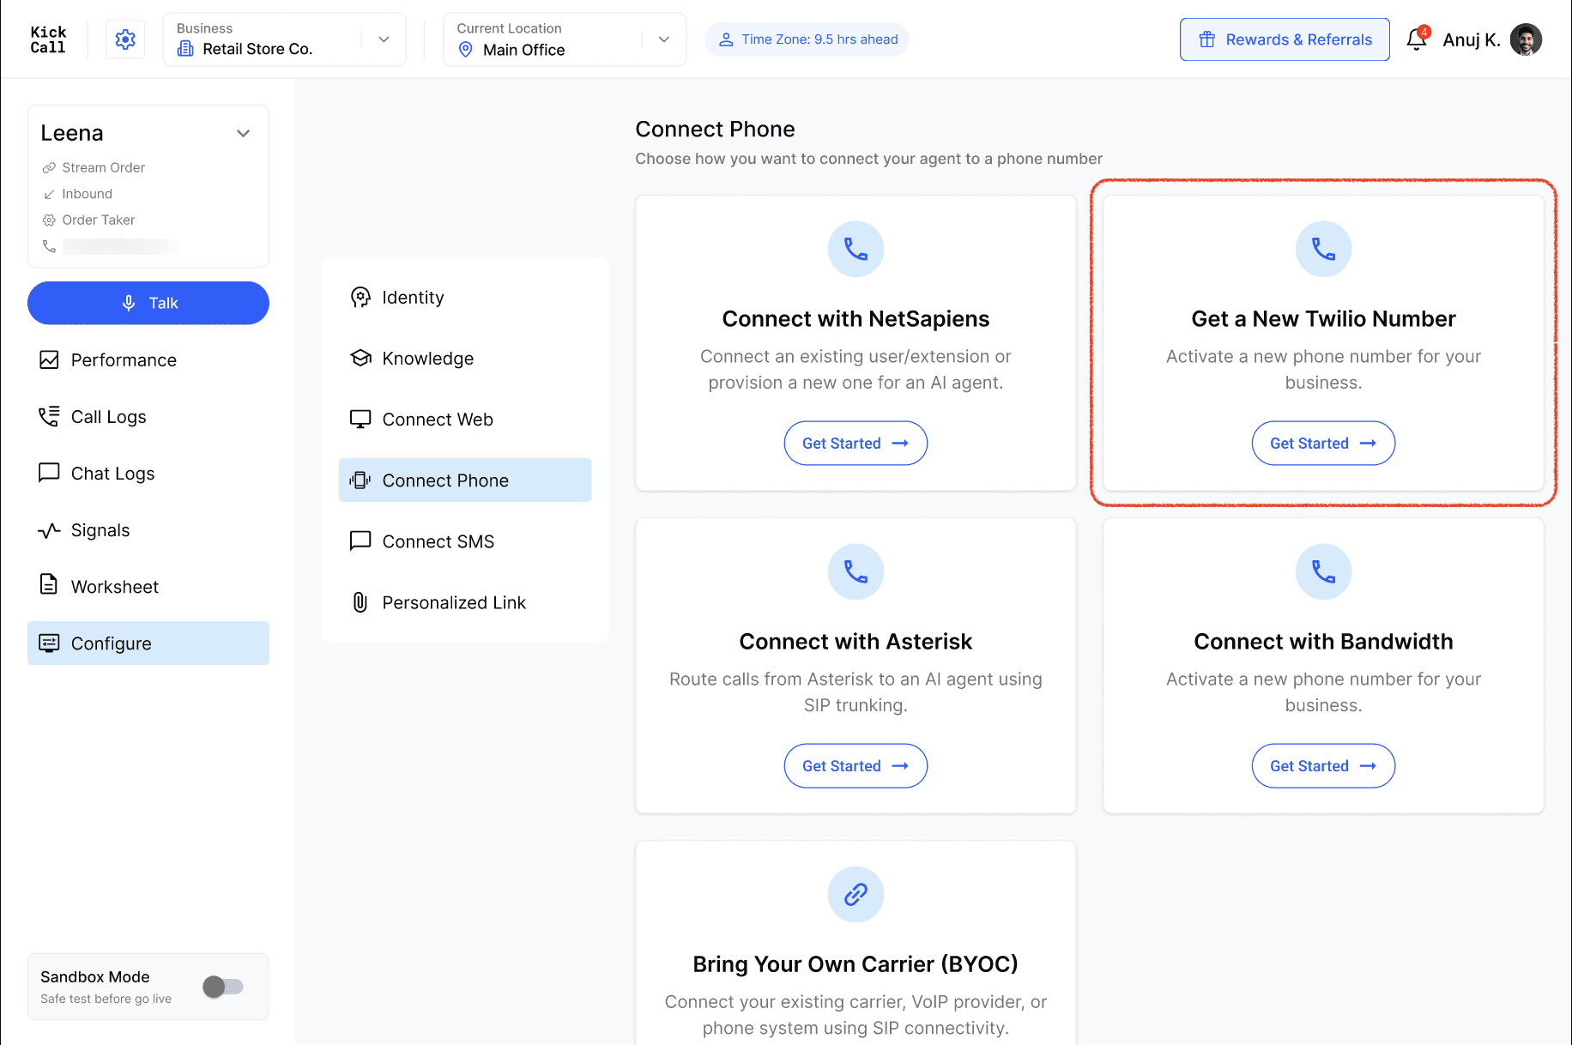
Task: Click Get Started under Connect with Asterisk
Action: point(856,766)
